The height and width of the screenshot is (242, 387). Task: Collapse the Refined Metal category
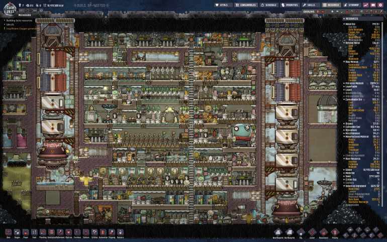click(x=362, y=43)
